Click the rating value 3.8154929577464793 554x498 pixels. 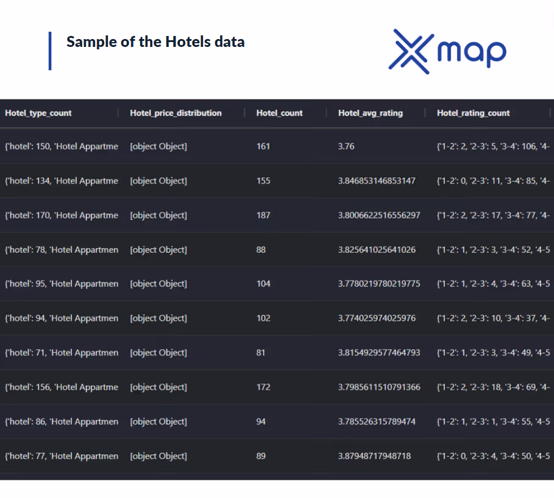[x=379, y=353]
